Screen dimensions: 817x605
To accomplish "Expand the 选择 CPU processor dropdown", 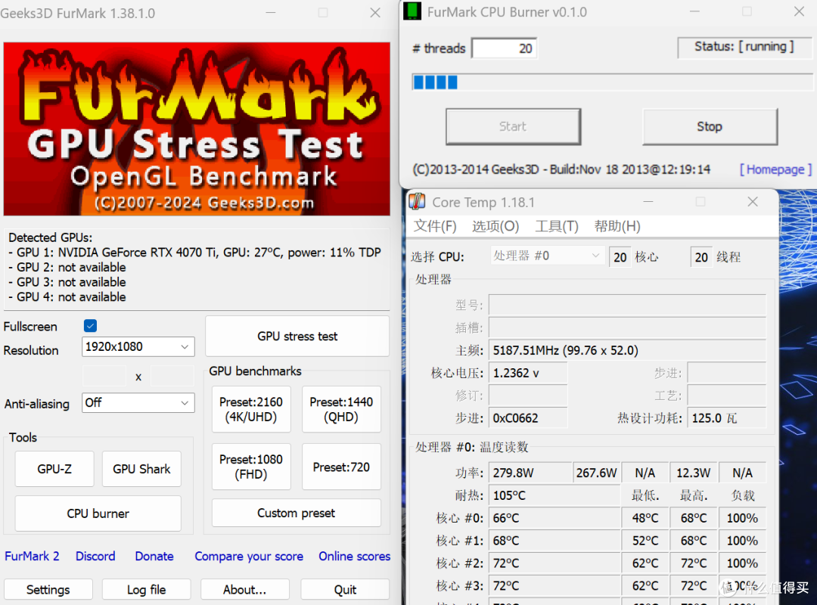I will coord(547,256).
